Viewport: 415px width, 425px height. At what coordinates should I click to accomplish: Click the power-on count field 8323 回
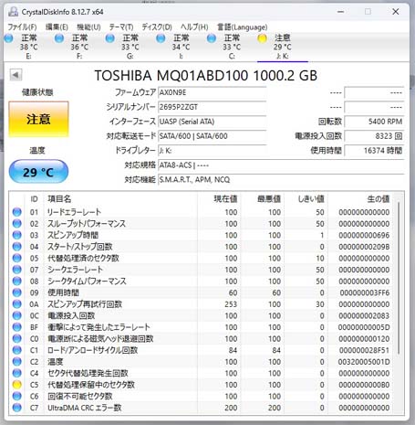point(374,136)
